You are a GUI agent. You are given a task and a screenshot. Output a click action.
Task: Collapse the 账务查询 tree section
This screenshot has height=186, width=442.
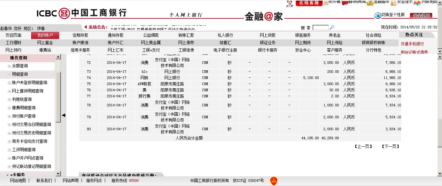pyautogui.click(x=8, y=58)
